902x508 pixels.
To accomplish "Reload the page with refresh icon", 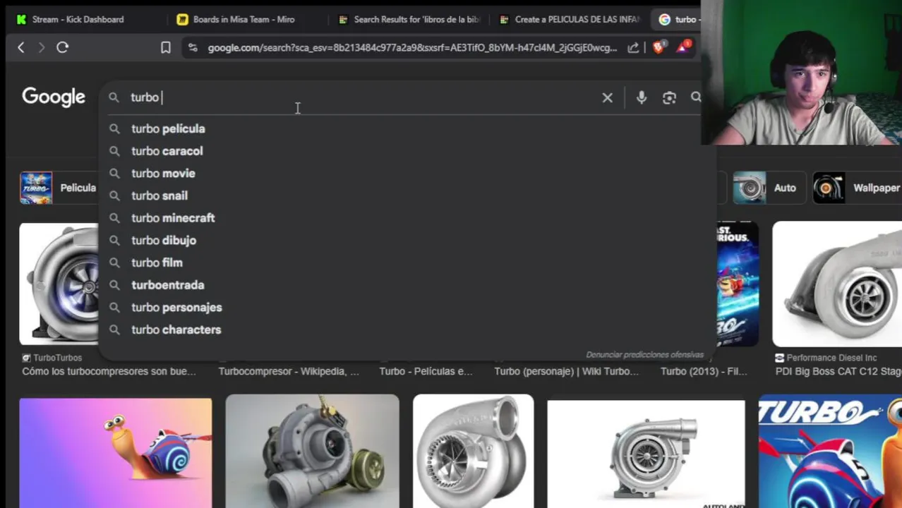I will point(62,47).
